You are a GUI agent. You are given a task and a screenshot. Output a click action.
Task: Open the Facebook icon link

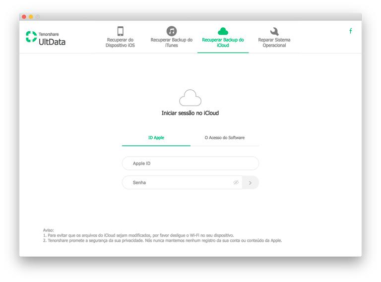350,31
